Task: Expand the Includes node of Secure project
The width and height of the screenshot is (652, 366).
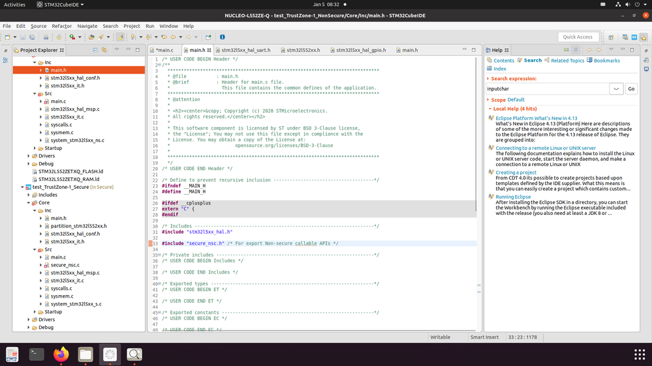Action: coord(29,195)
